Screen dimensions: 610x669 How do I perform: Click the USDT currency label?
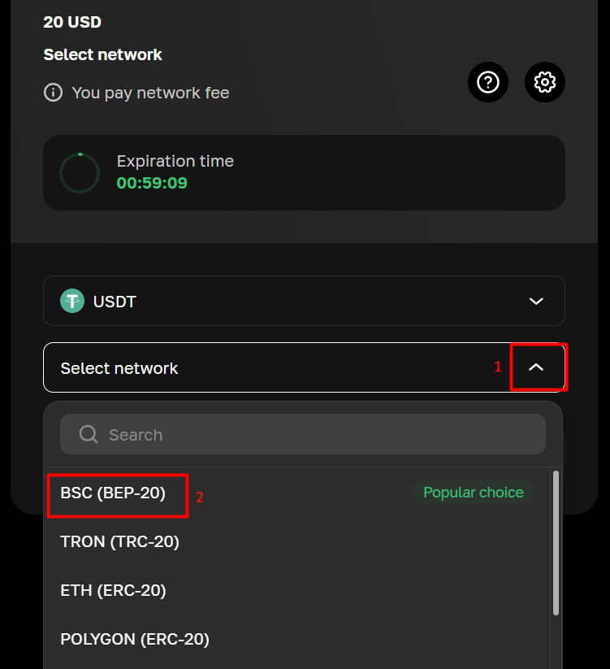pos(115,302)
